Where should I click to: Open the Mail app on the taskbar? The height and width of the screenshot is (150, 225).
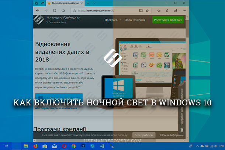click(54, 146)
